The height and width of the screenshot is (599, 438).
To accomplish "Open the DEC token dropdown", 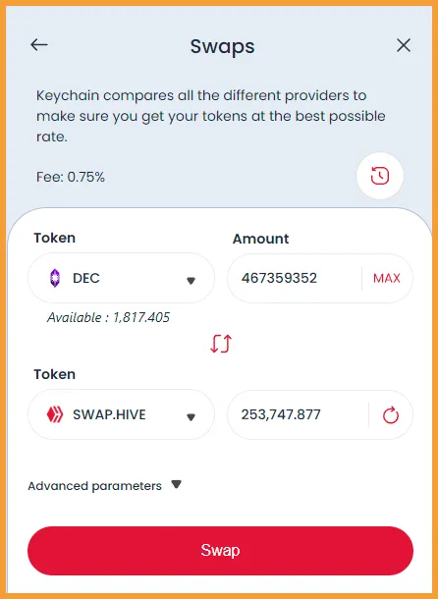I will 121,278.
